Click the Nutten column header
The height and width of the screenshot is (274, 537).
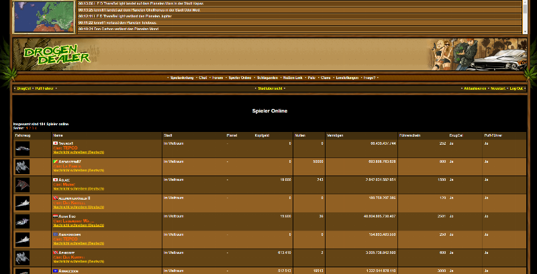tap(300, 135)
